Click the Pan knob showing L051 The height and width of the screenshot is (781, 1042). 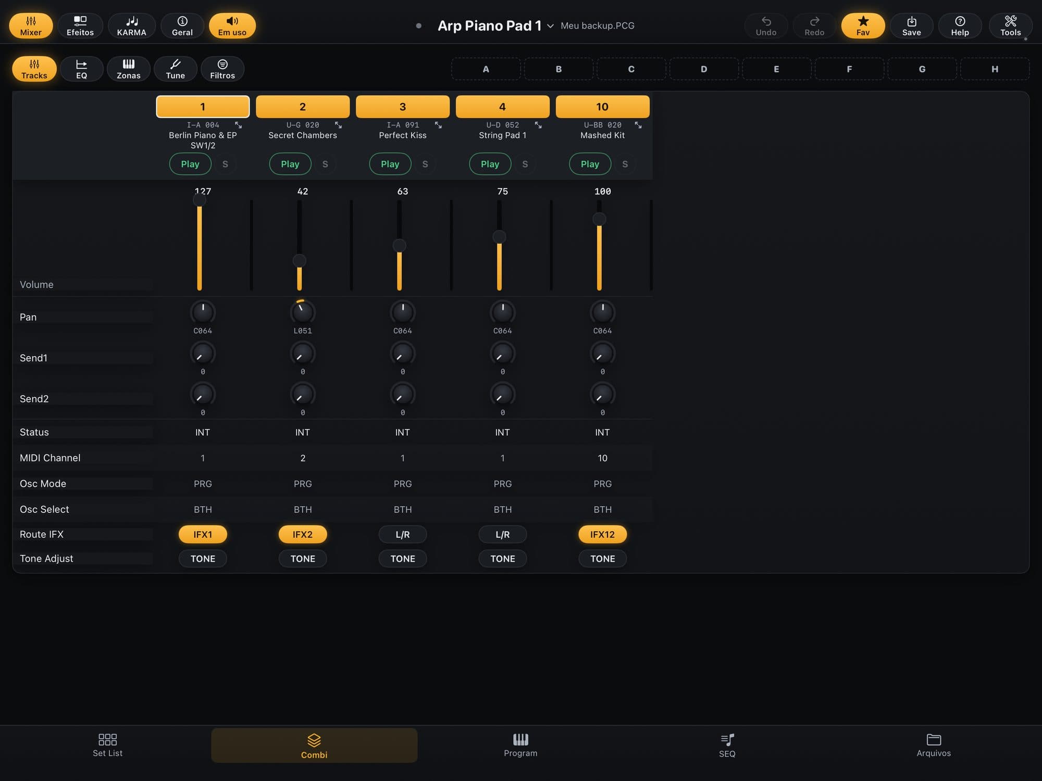(x=303, y=312)
